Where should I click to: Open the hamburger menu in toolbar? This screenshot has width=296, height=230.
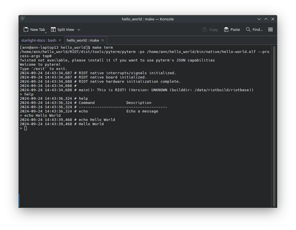tap(270, 29)
